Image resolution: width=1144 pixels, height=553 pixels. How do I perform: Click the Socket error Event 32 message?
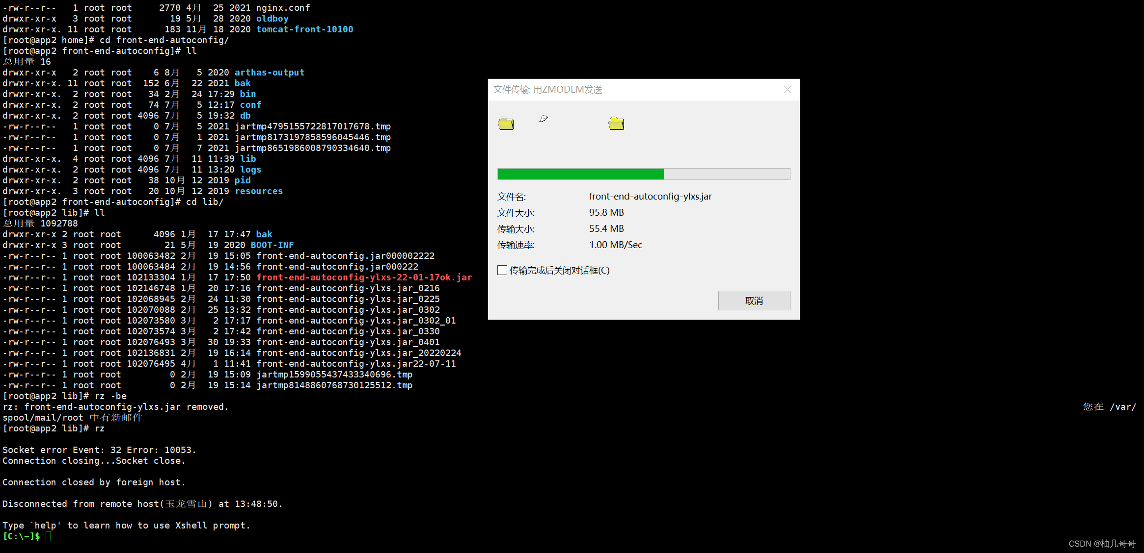[x=100, y=450]
